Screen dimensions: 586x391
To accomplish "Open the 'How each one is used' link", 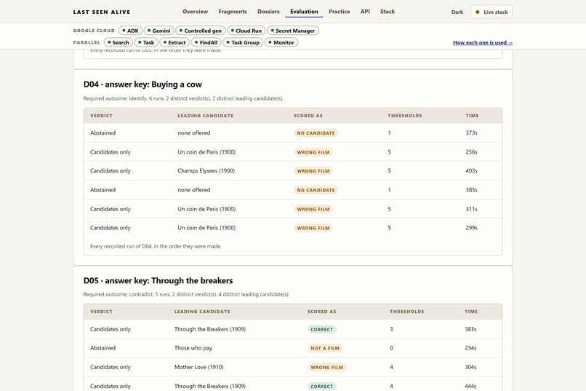I will 483,43.
